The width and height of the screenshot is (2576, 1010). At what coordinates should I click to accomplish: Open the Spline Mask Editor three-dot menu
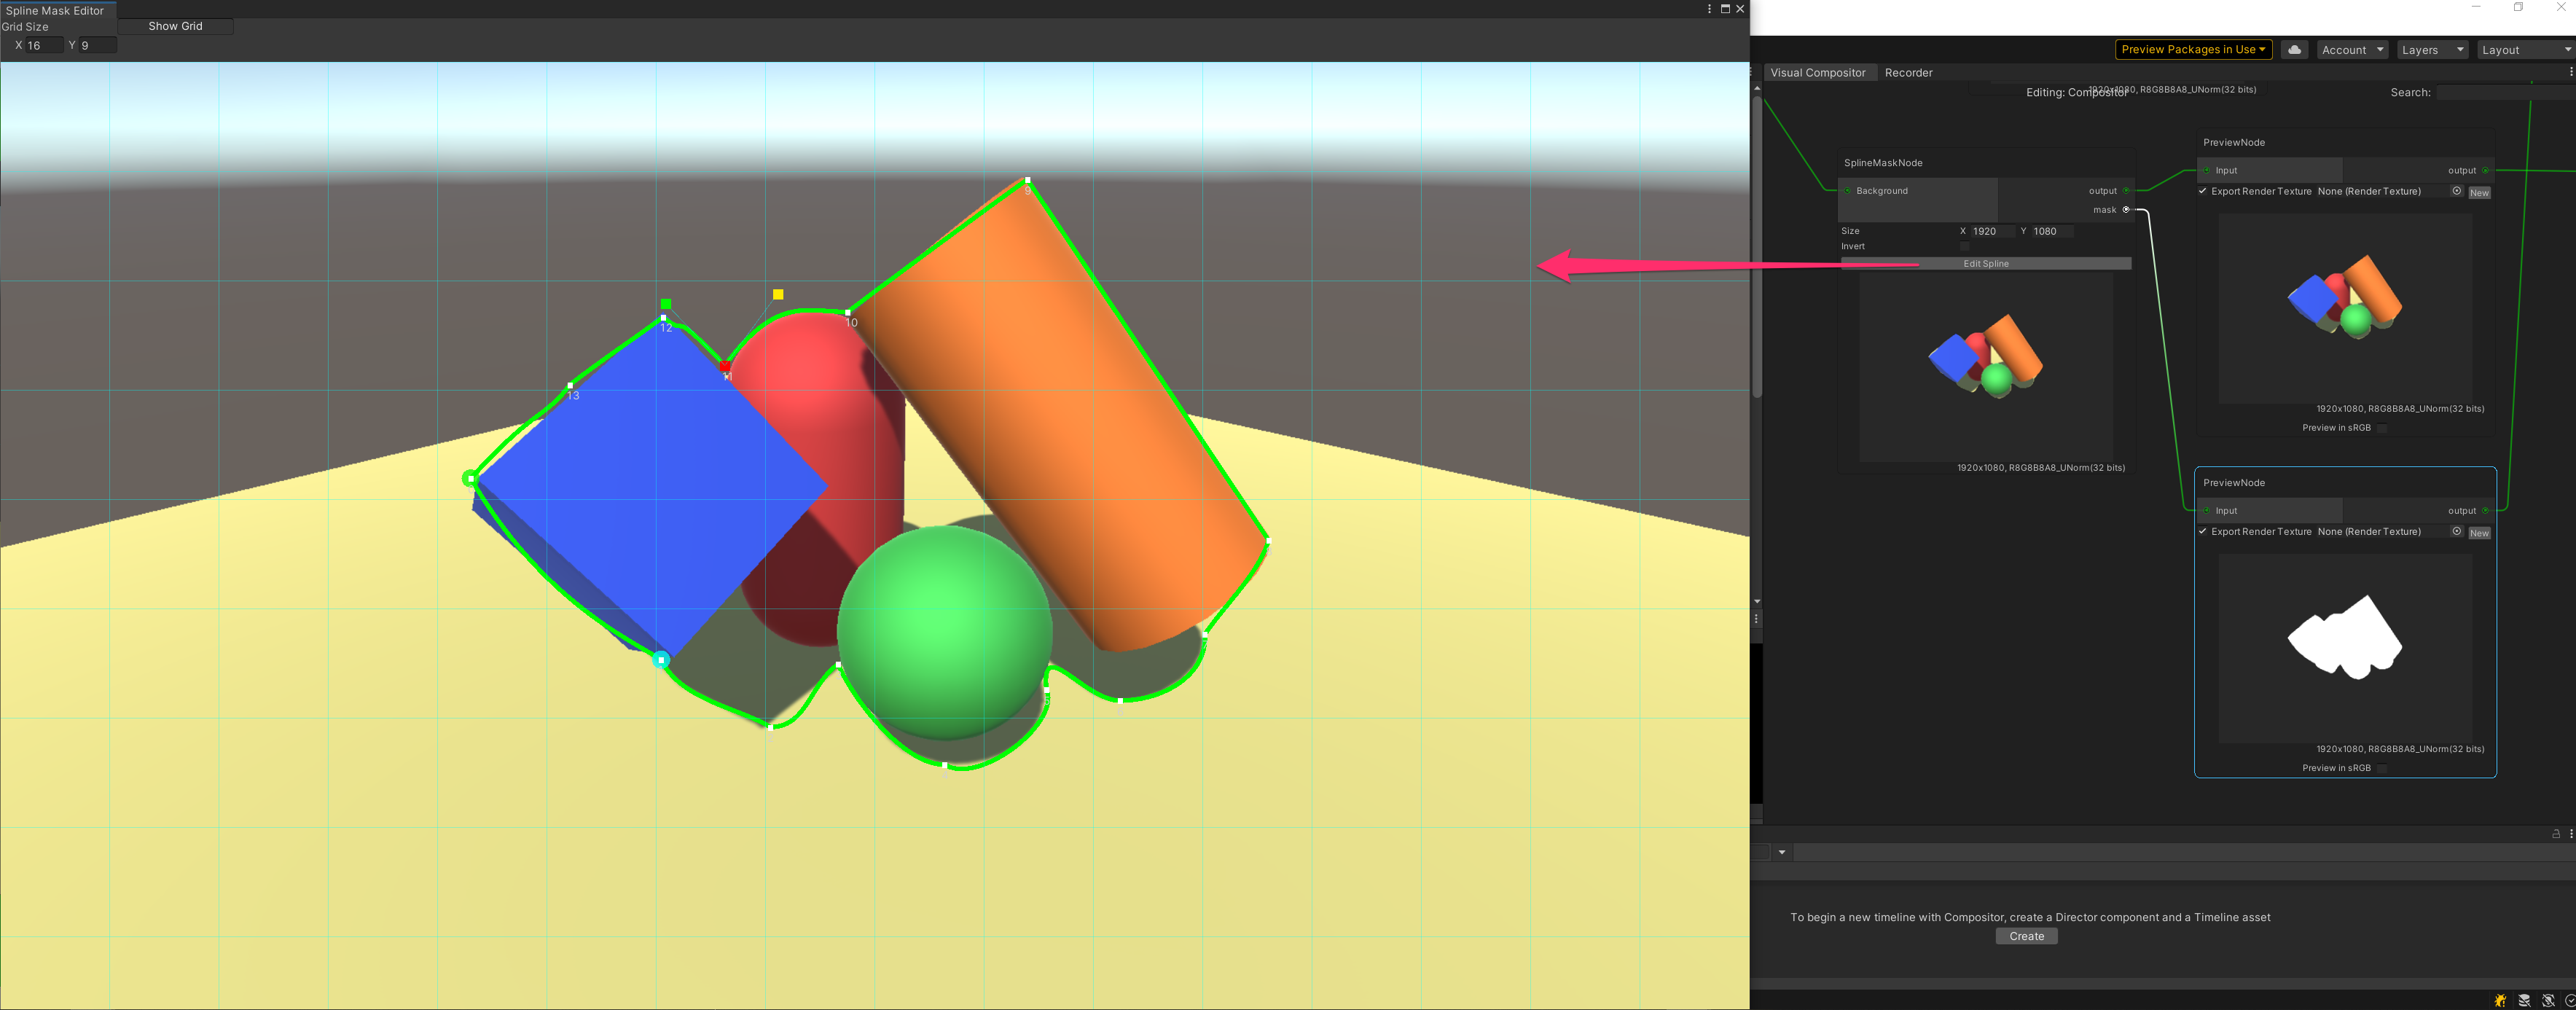[1709, 9]
